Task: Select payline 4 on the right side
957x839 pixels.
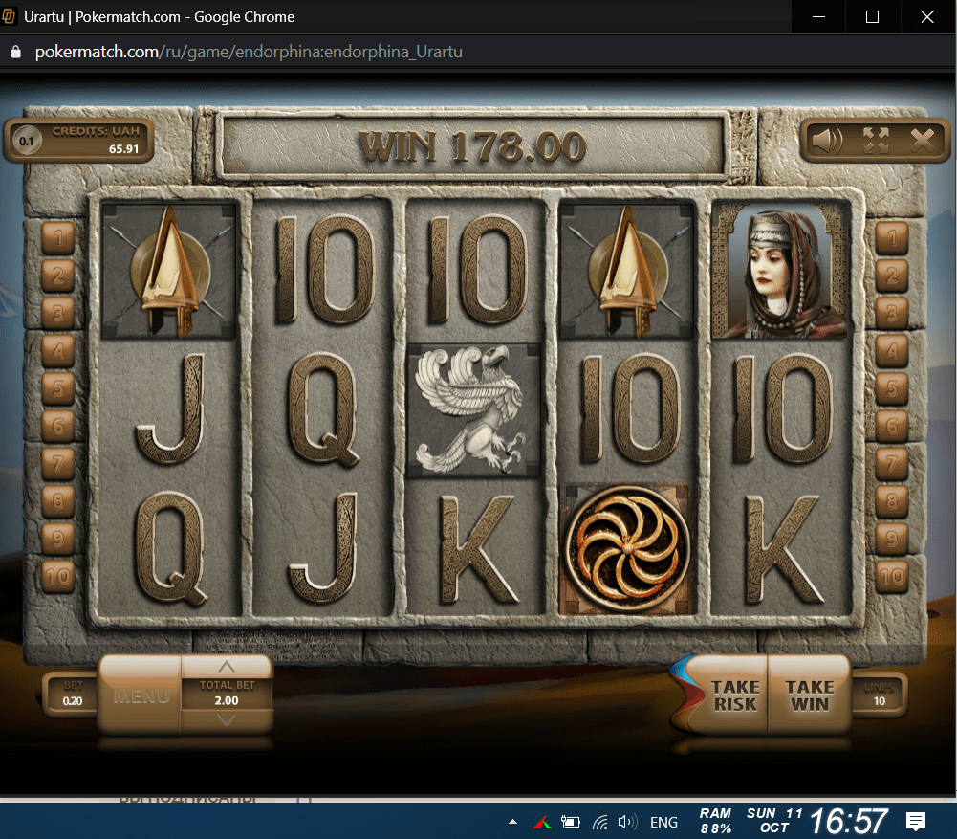Action: pyautogui.click(x=892, y=350)
